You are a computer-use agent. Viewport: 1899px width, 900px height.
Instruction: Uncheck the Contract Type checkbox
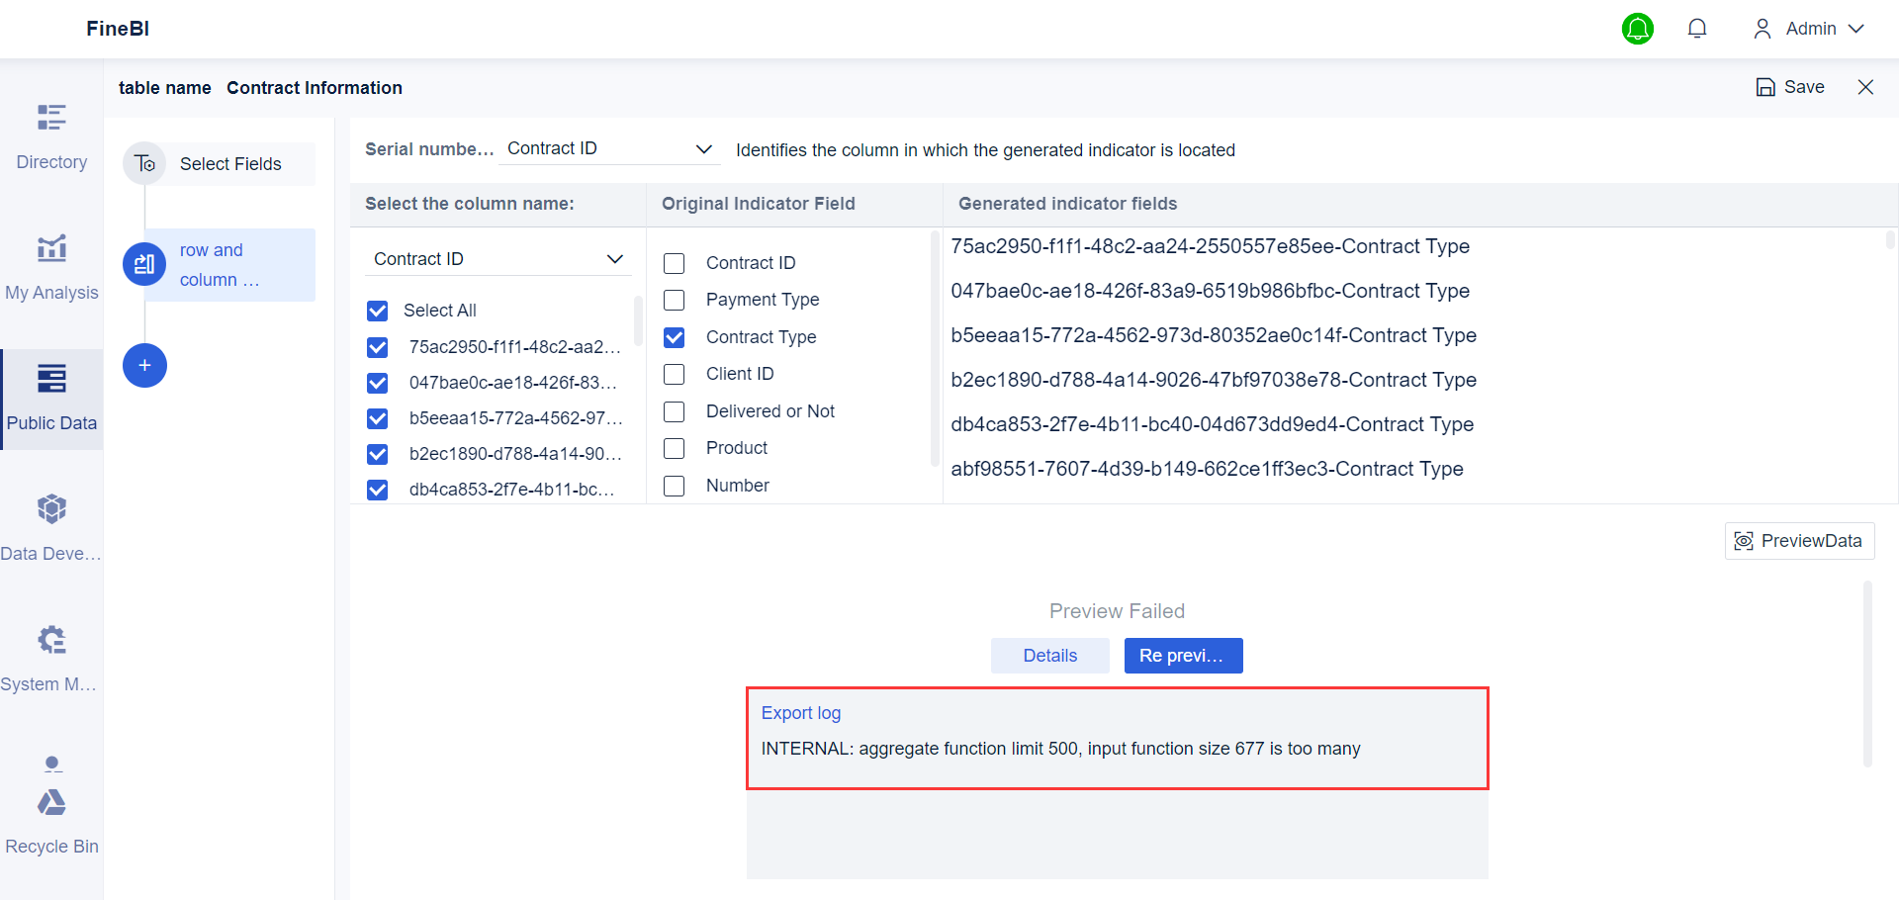675,337
